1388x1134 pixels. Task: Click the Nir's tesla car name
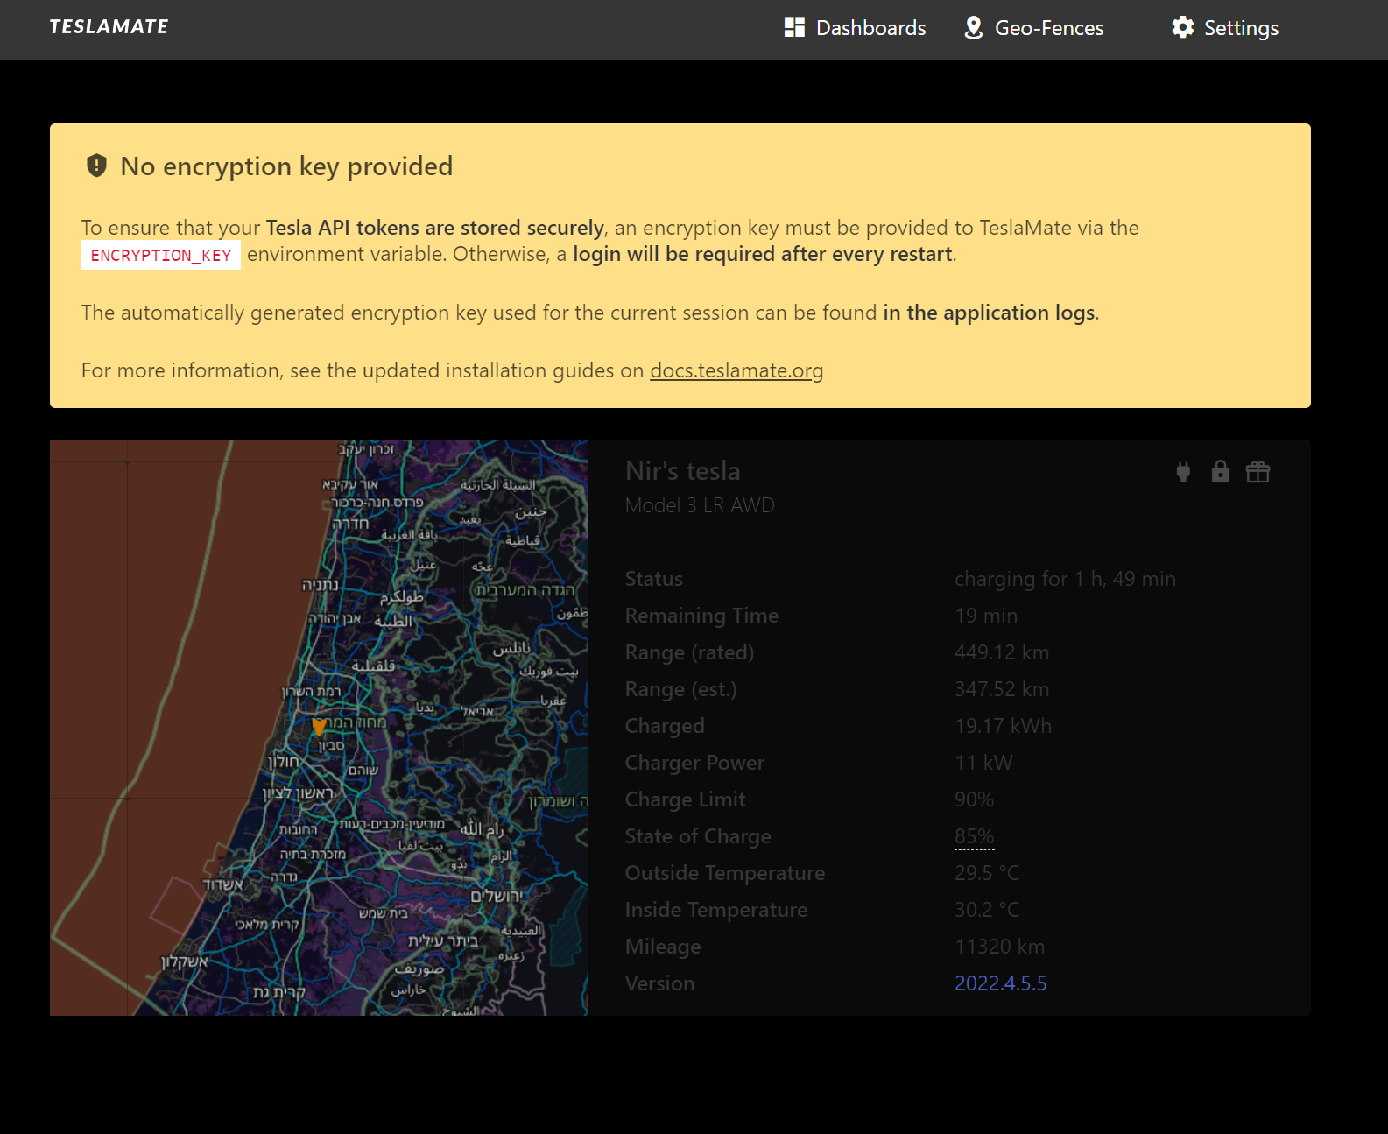point(683,471)
